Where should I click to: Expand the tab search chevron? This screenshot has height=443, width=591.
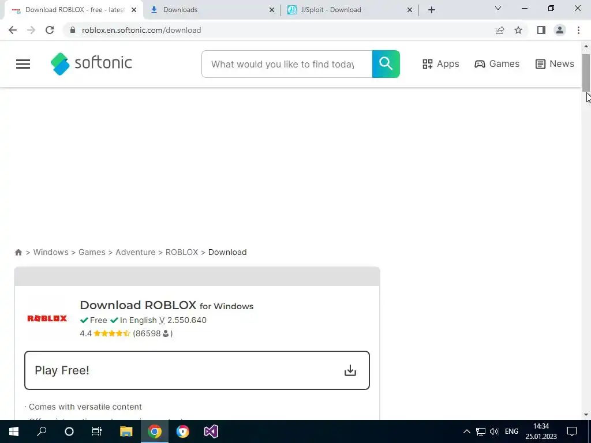click(x=498, y=8)
